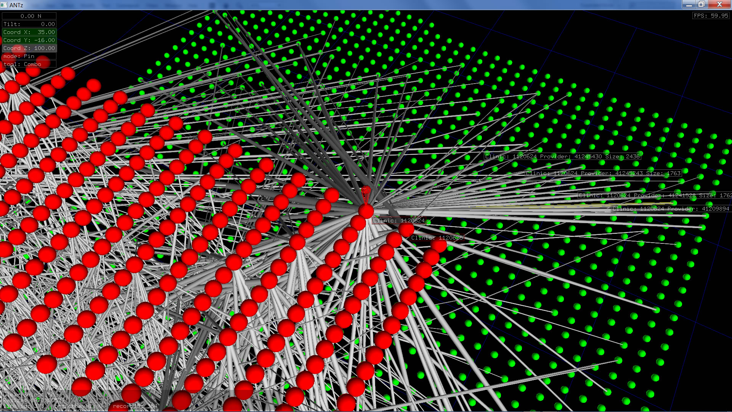Click tag label Provider 41245430 Size 2436
This screenshot has width=732, height=412.
pyautogui.click(x=562, y=156)
